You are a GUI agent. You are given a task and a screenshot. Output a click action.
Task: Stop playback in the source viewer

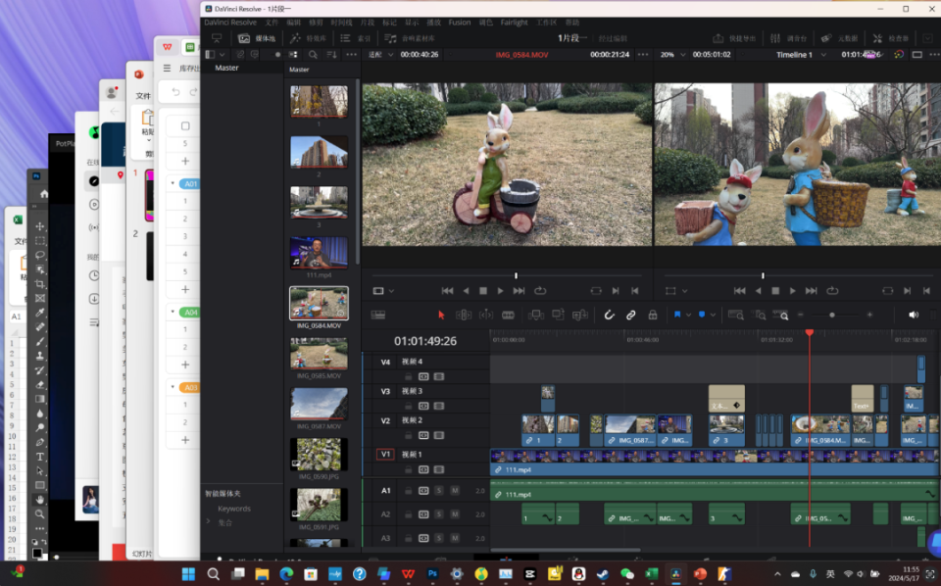[483, 291]
